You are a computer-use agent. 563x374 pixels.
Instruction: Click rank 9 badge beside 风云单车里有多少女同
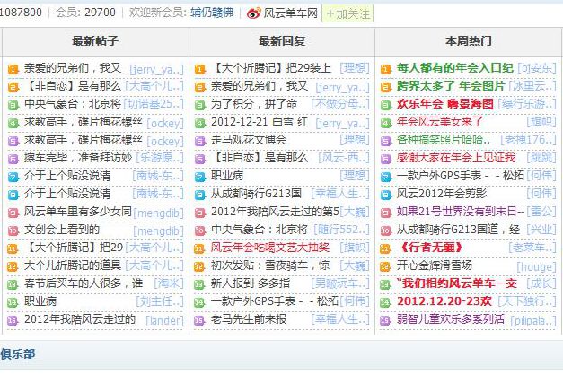pyautogui.click(x=13, y=213)
